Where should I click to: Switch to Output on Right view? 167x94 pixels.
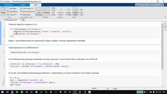point(68,11)
